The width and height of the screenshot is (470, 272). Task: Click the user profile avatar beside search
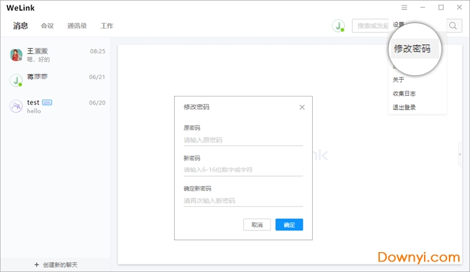point(338,26)
